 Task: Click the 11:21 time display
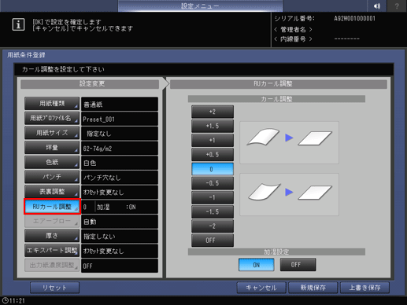tap(17, 300)
